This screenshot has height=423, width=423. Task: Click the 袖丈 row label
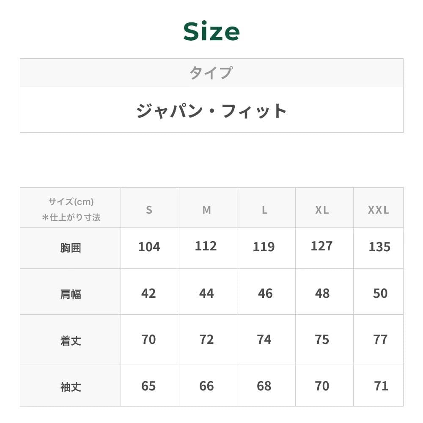[x=71, y=387]
